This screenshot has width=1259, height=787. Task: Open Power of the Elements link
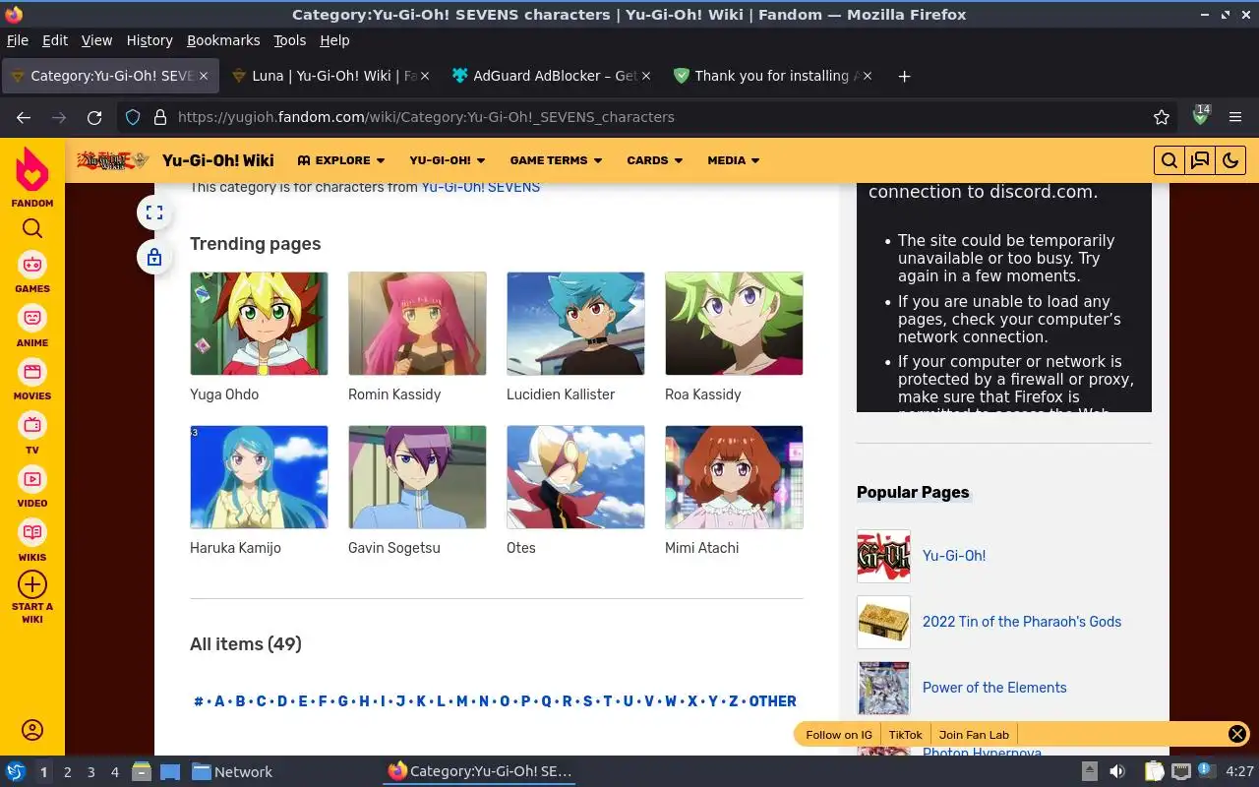(994, 688)
